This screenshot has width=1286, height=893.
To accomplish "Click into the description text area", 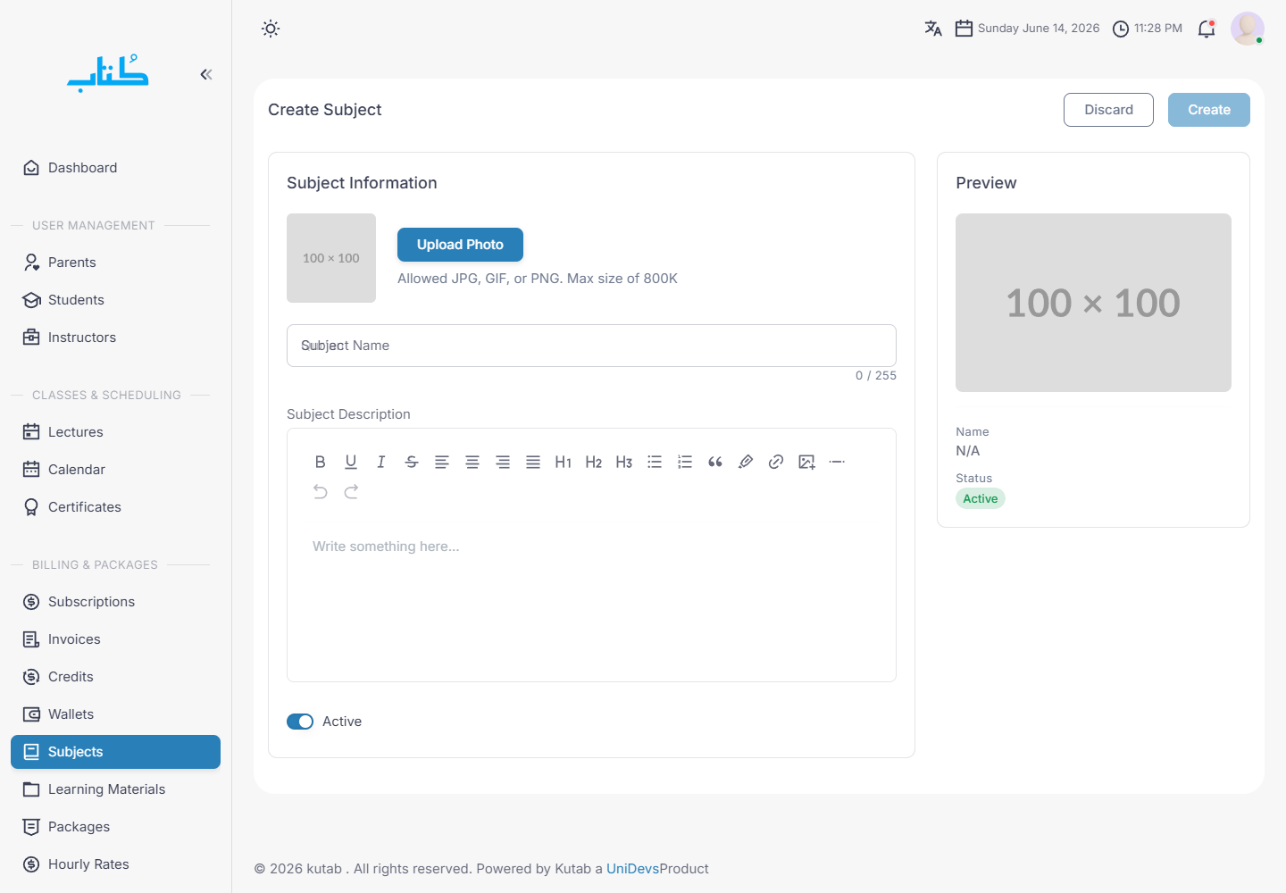I will [591, 601].
